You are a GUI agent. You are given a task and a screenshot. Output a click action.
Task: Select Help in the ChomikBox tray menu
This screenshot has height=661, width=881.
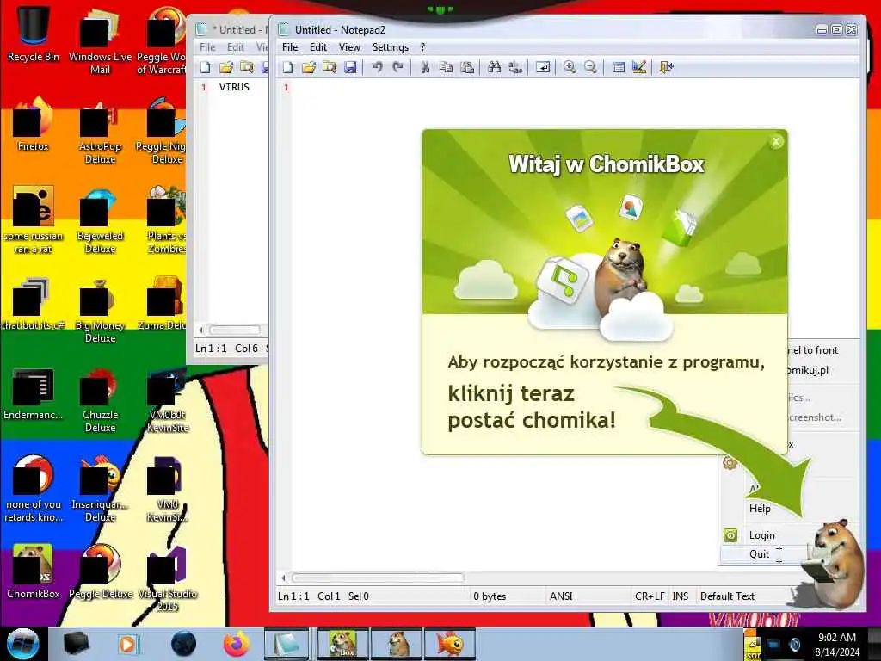(x=760, y=508)
